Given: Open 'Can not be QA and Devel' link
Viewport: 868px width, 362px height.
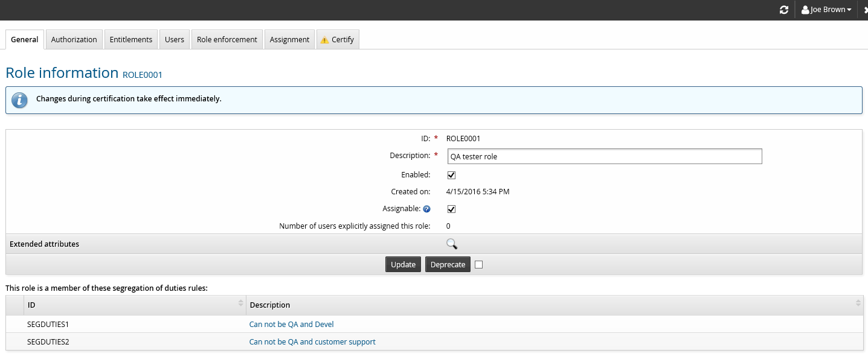Looking at the screenshot, I should click(x=291, y=325).
